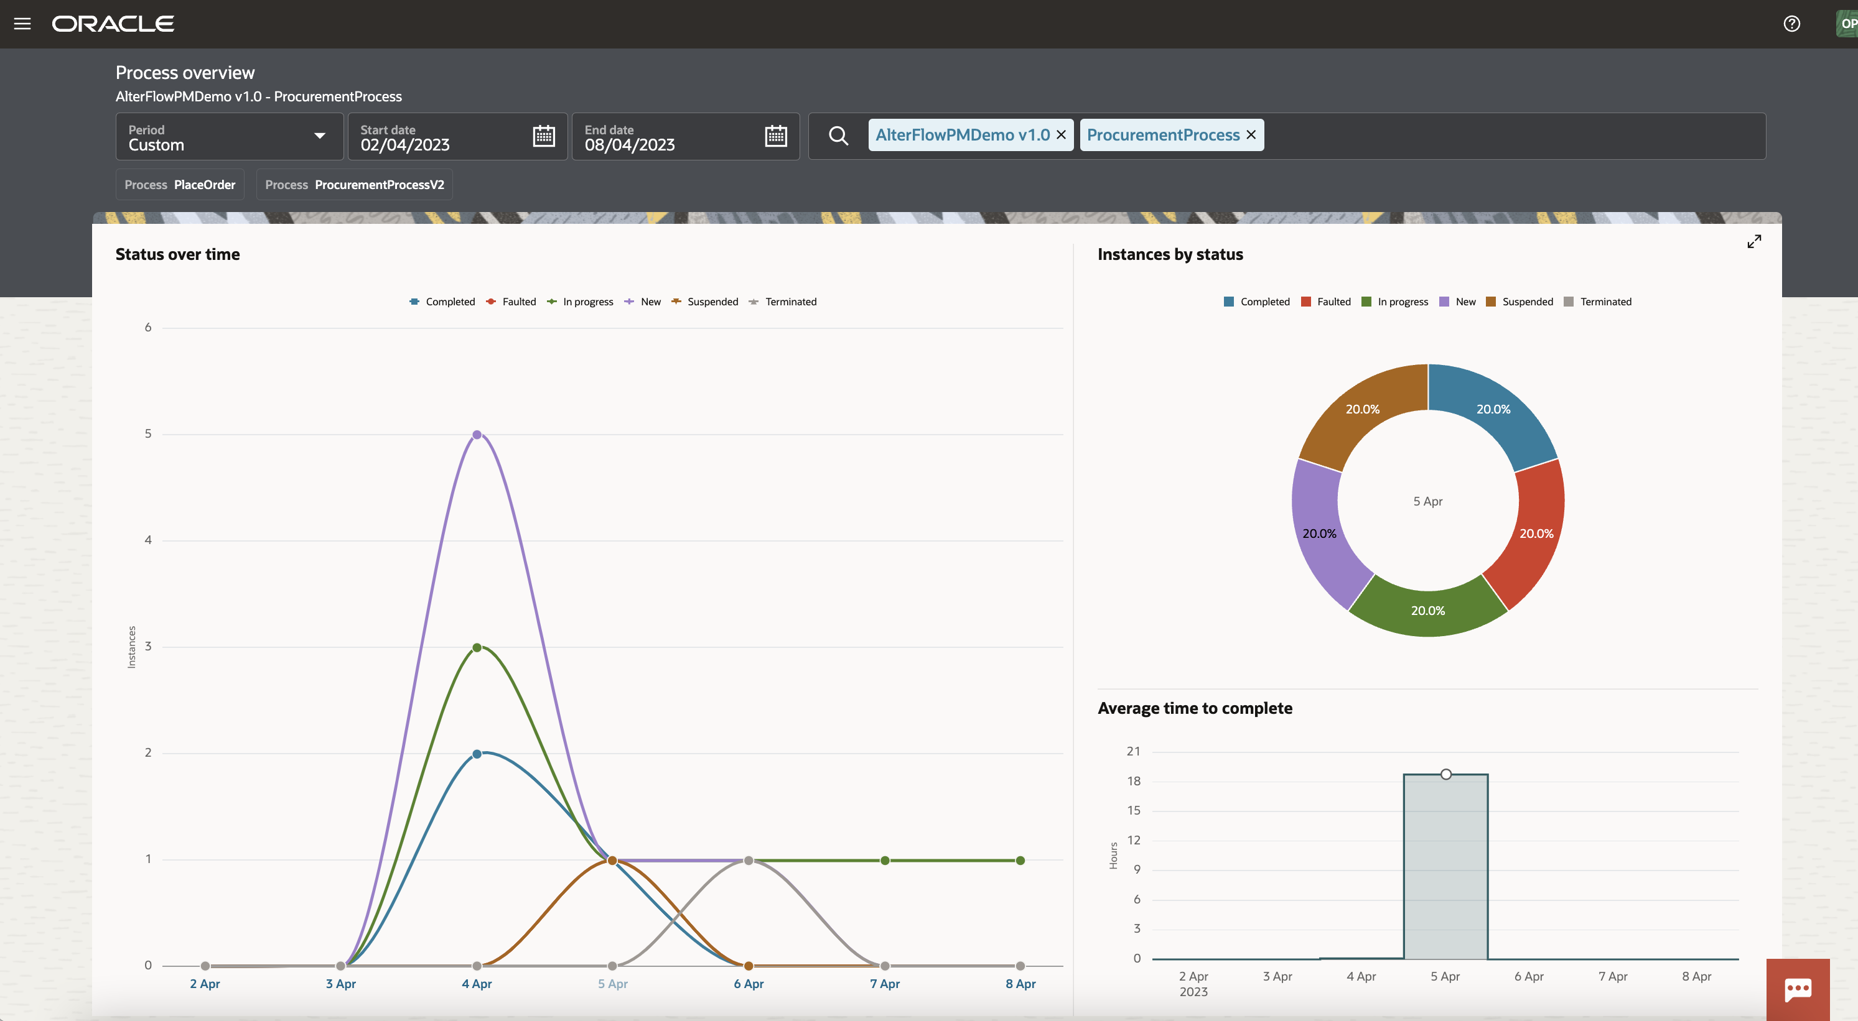The height and width of the screenshot is (1021, 1858).
Task: Click the Oracle logo
Action: (113, 23)
